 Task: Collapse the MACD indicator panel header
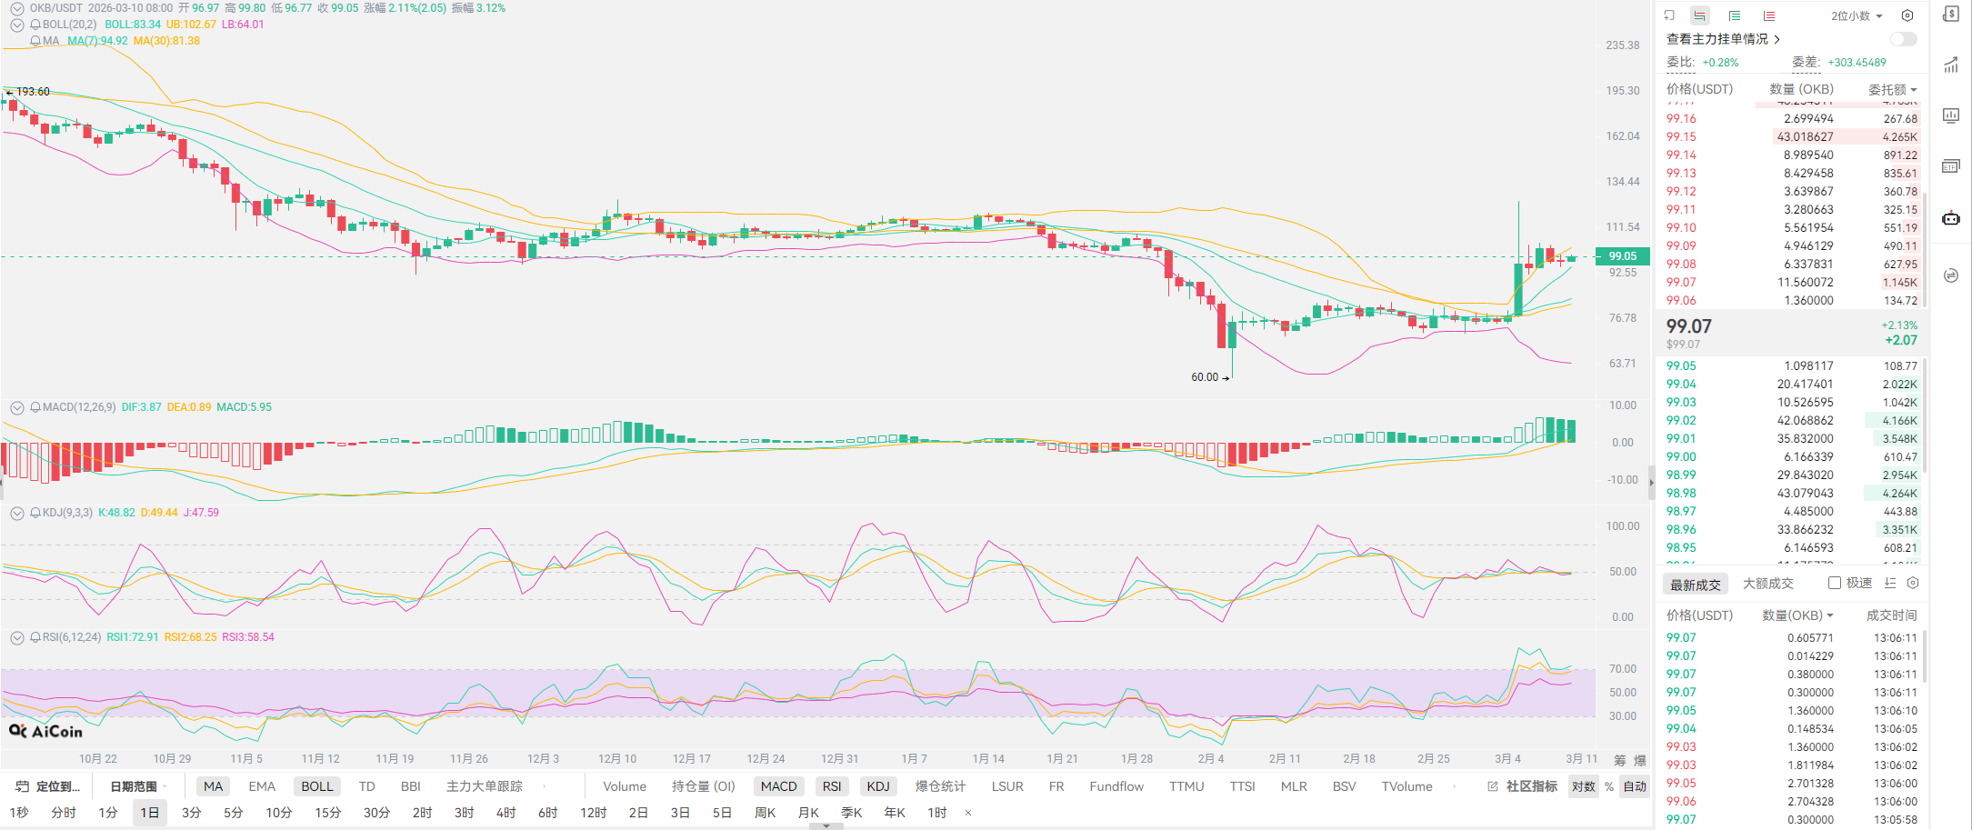click(x=17, y=407)
